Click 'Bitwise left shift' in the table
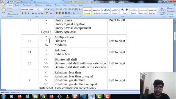The image size is (176, 99). tap(66, 59)
